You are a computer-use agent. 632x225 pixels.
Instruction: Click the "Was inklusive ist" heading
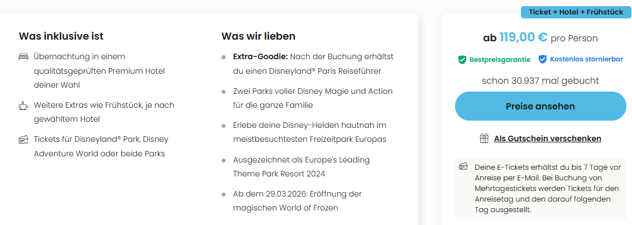[x=61, y=36]
